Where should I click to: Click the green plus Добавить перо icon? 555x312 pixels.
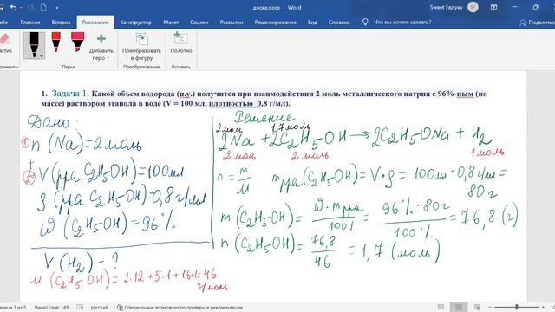101,38
